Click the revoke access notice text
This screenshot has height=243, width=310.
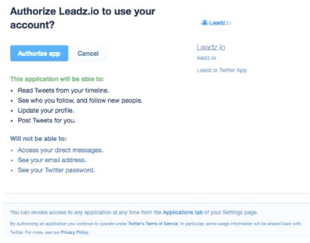(134, 212)
